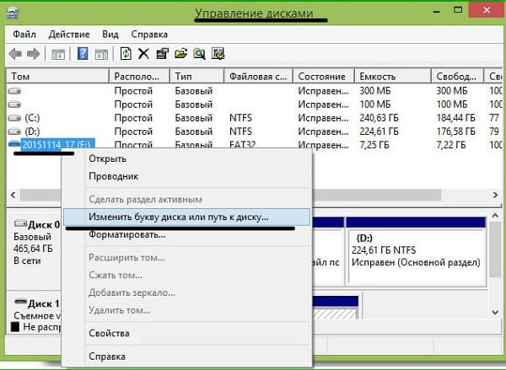This screenshot has width=506, height=370.
Task: Open the Файл menu
Action: click(x=23, y=35)
